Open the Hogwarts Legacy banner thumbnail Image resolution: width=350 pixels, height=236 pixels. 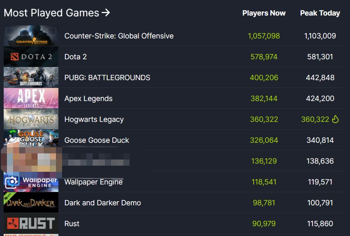click(x=31, y=119)
